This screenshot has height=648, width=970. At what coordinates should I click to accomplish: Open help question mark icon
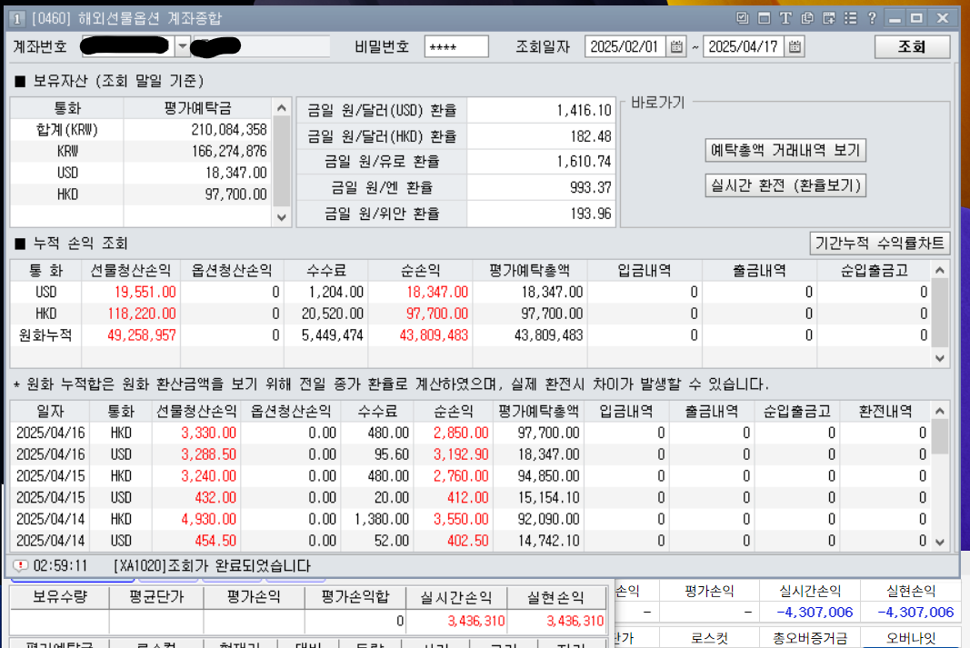point(872,18)
